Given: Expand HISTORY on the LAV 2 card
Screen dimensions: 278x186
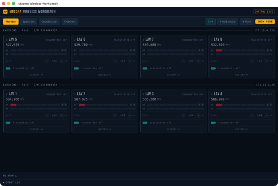Looking at the screenshot, I should coord(105,129).
